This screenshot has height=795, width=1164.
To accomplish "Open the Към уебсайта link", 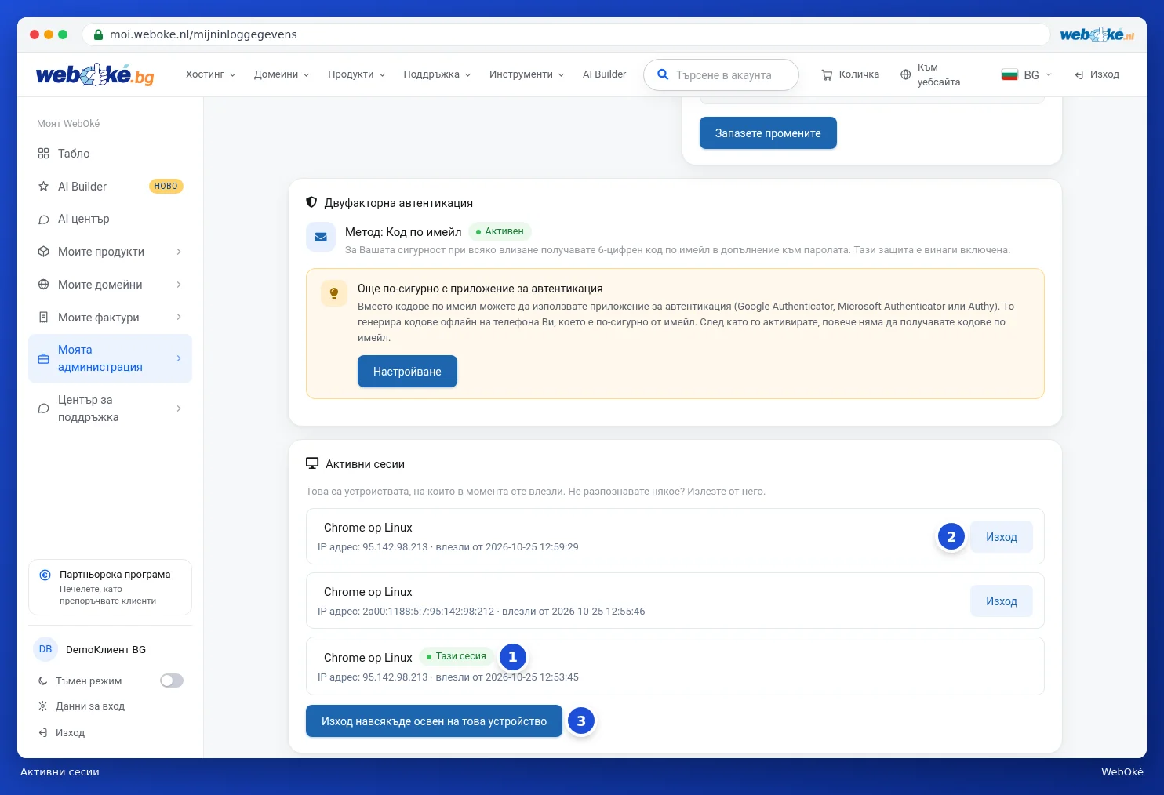I will coord(938,74).
